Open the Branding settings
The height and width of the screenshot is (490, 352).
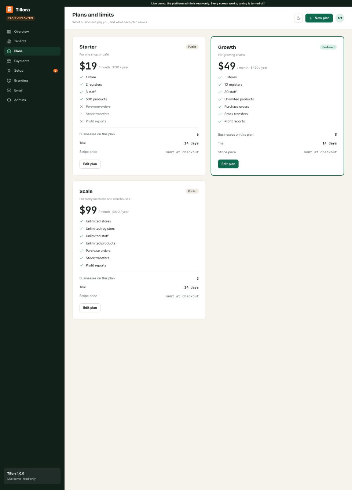(x=32, y=81)
